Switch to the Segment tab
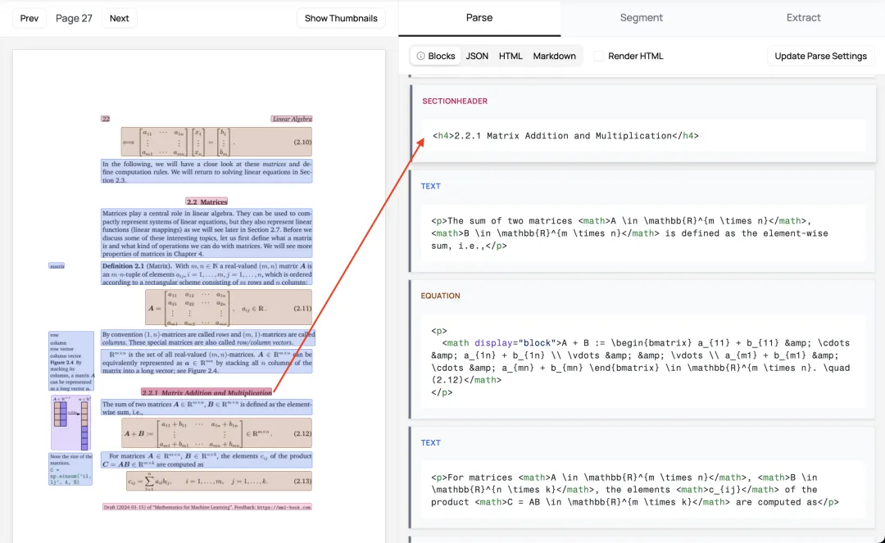The width and height of the screenshot is (885, 543). click(x=641, y=17)
